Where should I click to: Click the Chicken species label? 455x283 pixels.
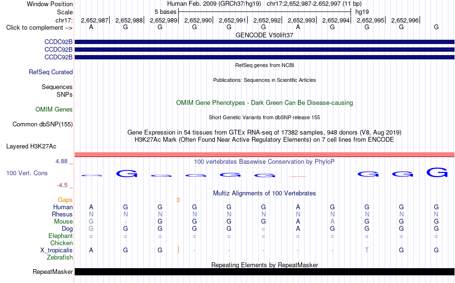[x=61, y=243]
